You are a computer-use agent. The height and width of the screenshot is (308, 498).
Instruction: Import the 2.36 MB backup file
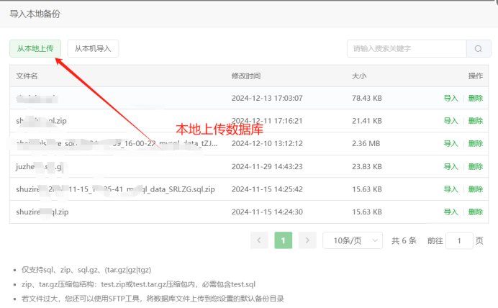tap(451, 143)
